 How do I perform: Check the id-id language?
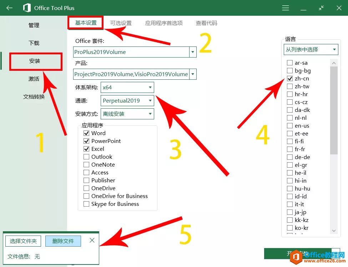(x=289, y=196)
